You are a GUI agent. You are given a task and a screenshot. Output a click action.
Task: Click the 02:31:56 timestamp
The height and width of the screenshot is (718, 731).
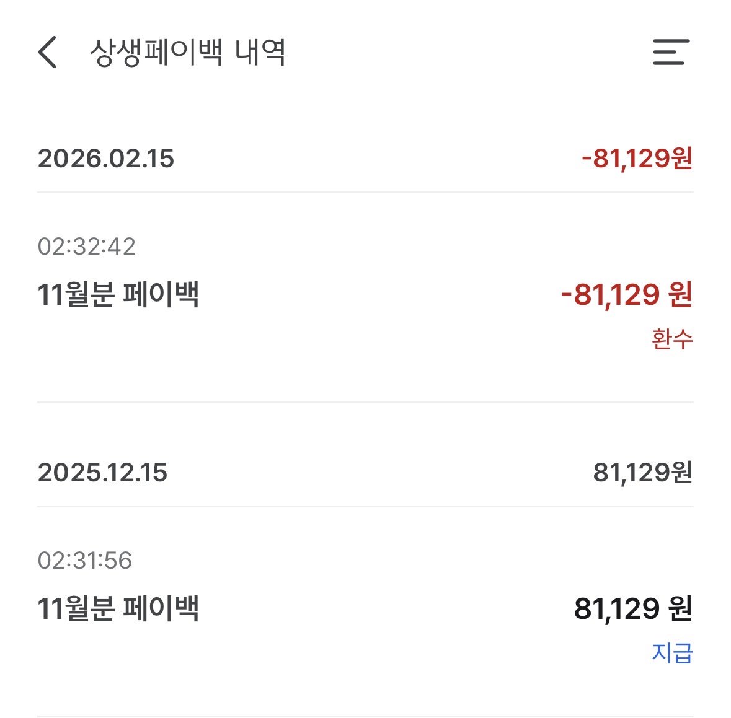[85, 561]
